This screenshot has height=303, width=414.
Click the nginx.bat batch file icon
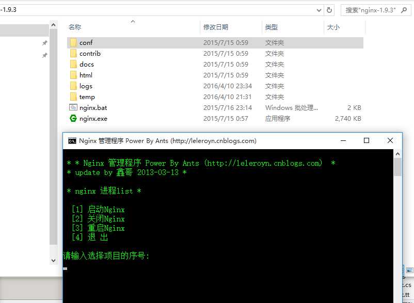tap(73, 107)
